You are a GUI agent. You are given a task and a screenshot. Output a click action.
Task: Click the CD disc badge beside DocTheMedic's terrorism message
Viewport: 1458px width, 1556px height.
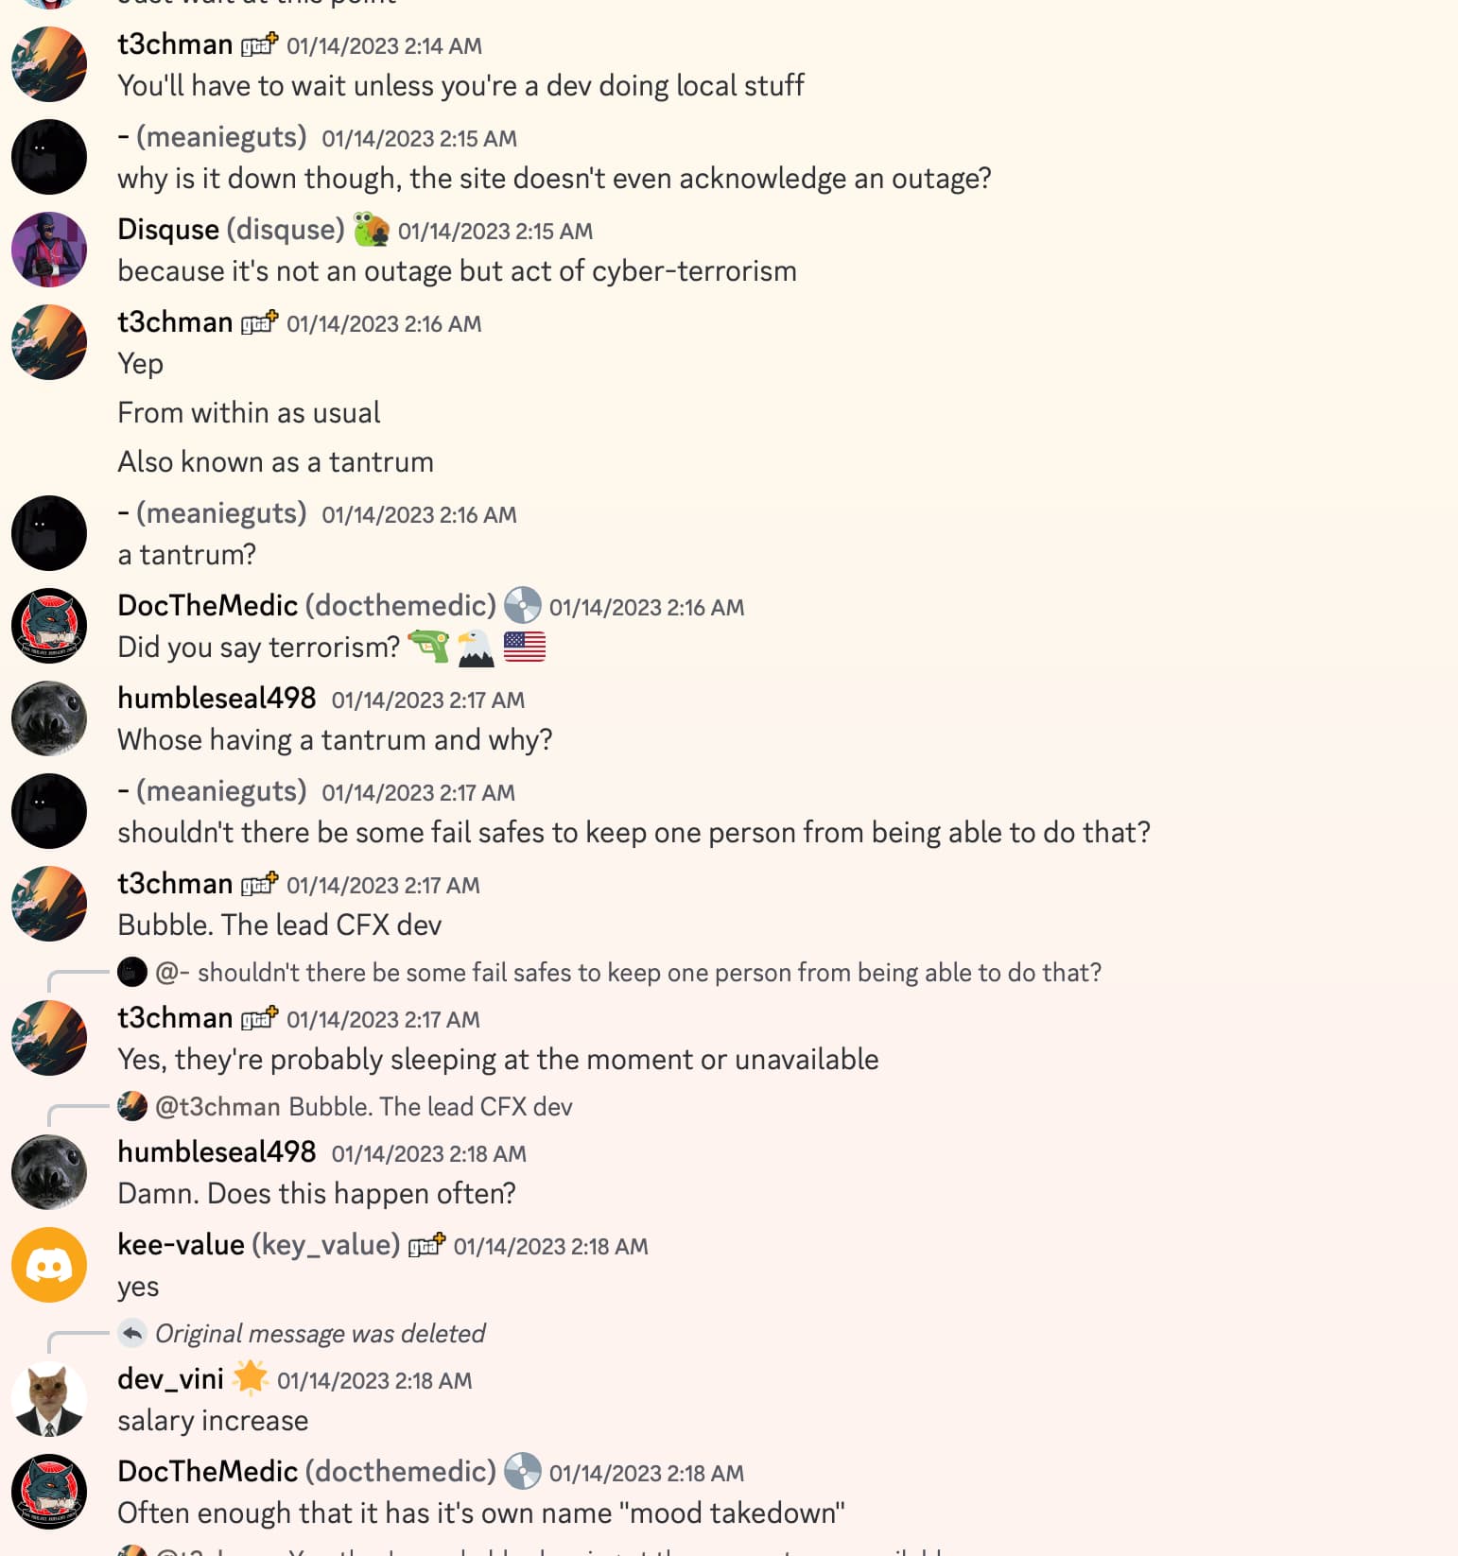pos(522,606)
